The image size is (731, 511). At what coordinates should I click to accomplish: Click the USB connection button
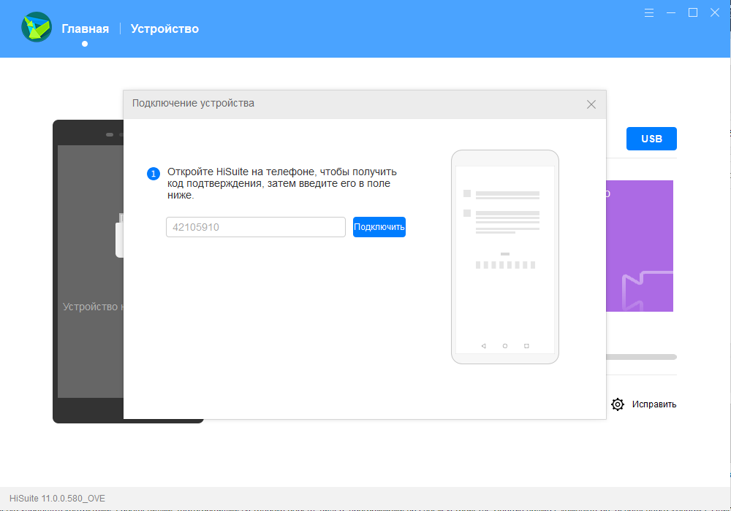[651, 139]
